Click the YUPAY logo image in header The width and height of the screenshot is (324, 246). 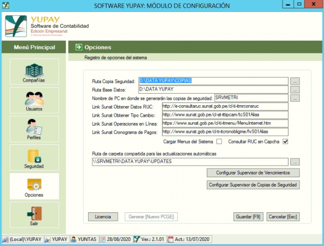click(16, 26)
